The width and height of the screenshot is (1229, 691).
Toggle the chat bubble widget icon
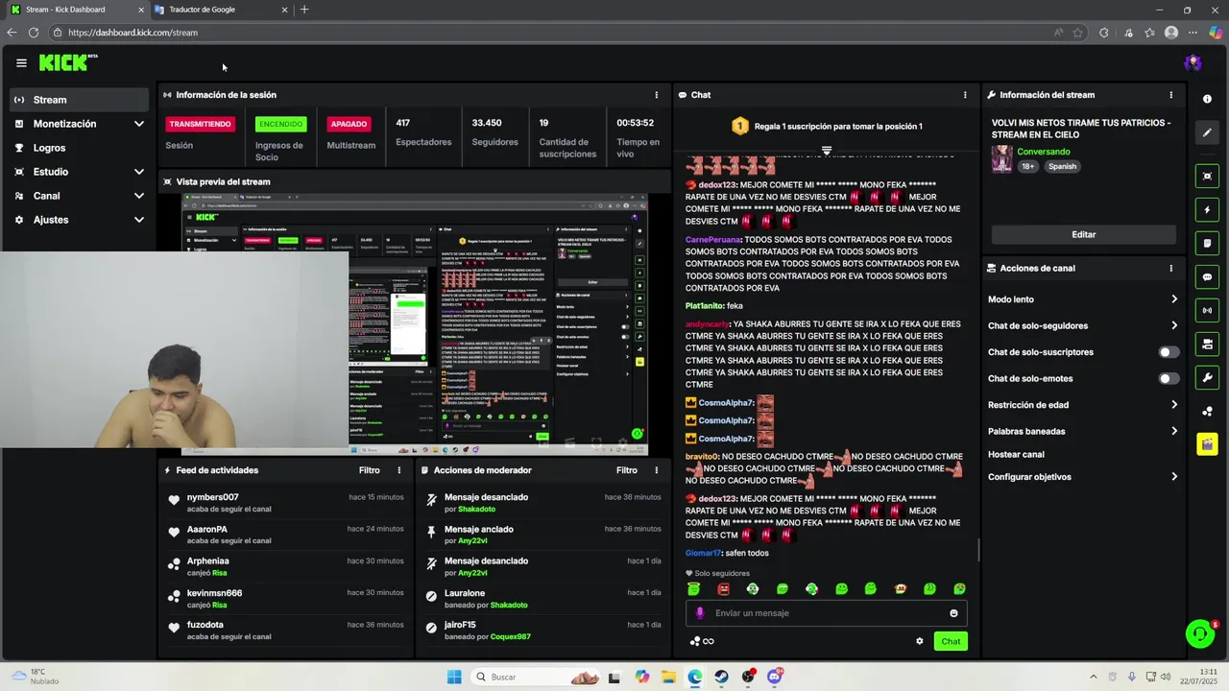(x=1207, y=276)
